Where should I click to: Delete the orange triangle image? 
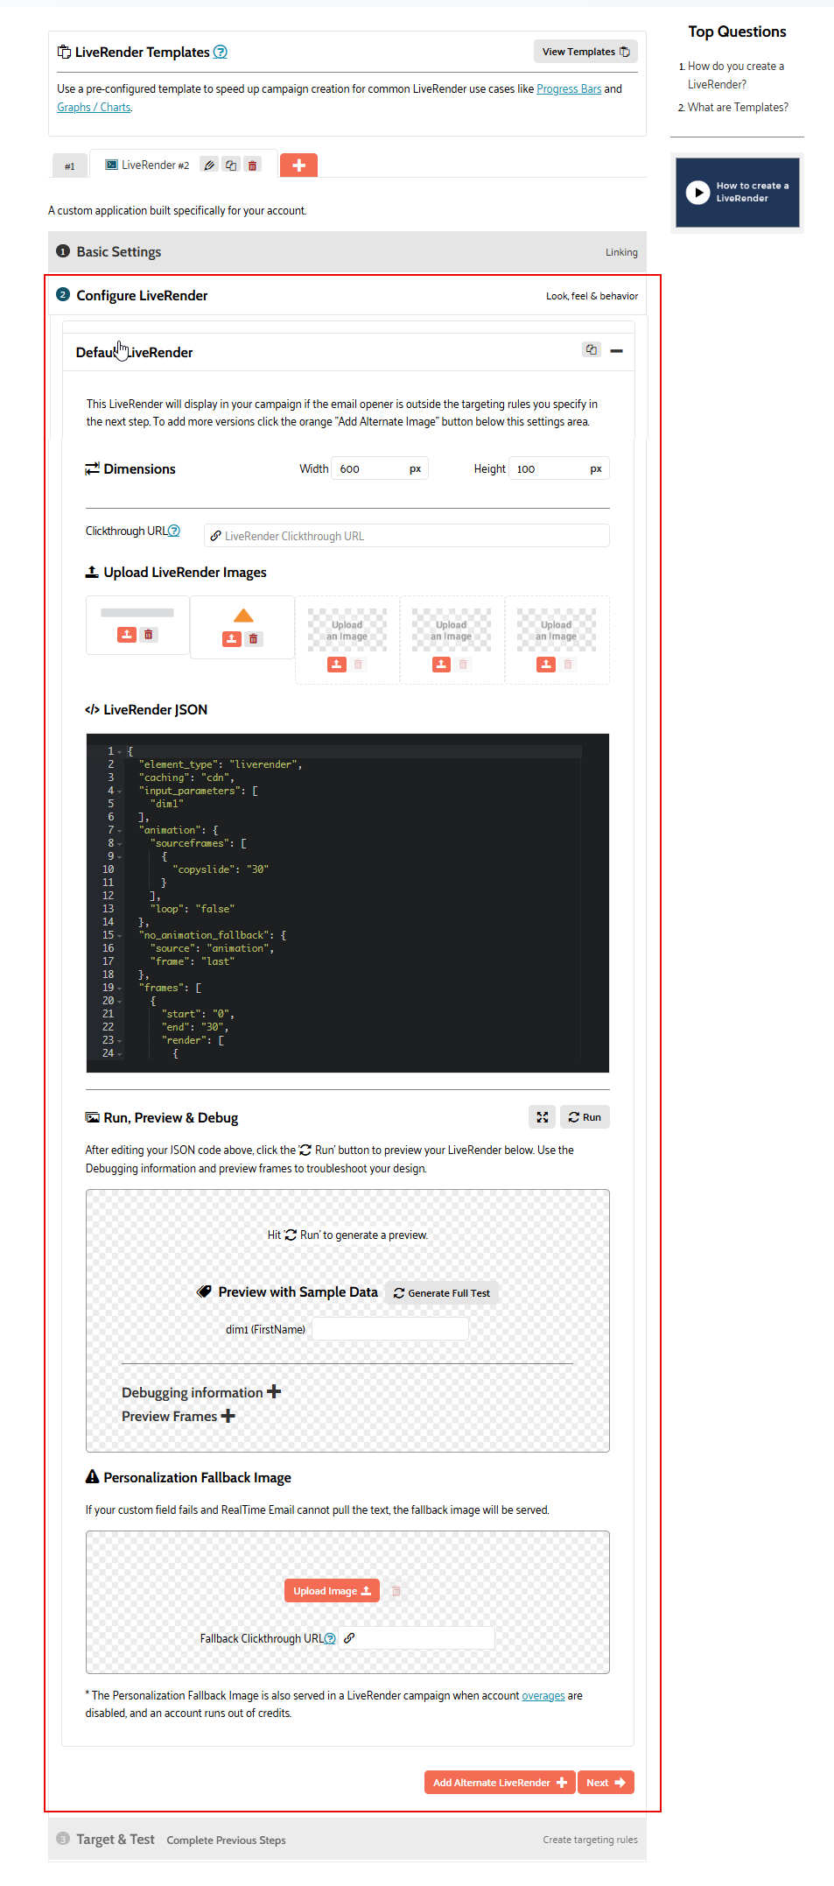click(253, 639)
